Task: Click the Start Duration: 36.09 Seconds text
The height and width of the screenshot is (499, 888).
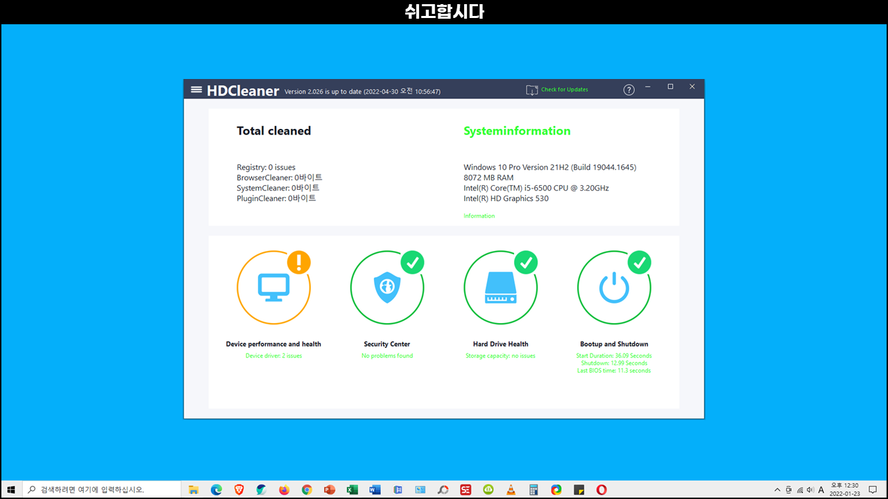Action: pyautogui.click(x=614, y=356)
